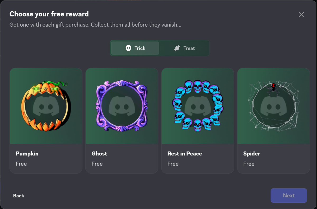Switch to the Trick tab
Image resolution: width=317 pixels, height=209 pixels.
(x=135, y=48)
